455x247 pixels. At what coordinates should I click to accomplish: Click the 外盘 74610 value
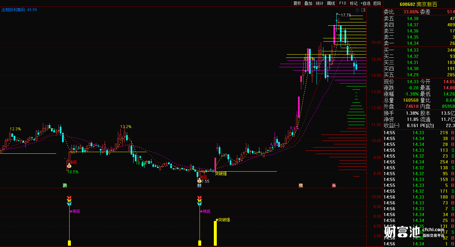[x=411, y=107]
